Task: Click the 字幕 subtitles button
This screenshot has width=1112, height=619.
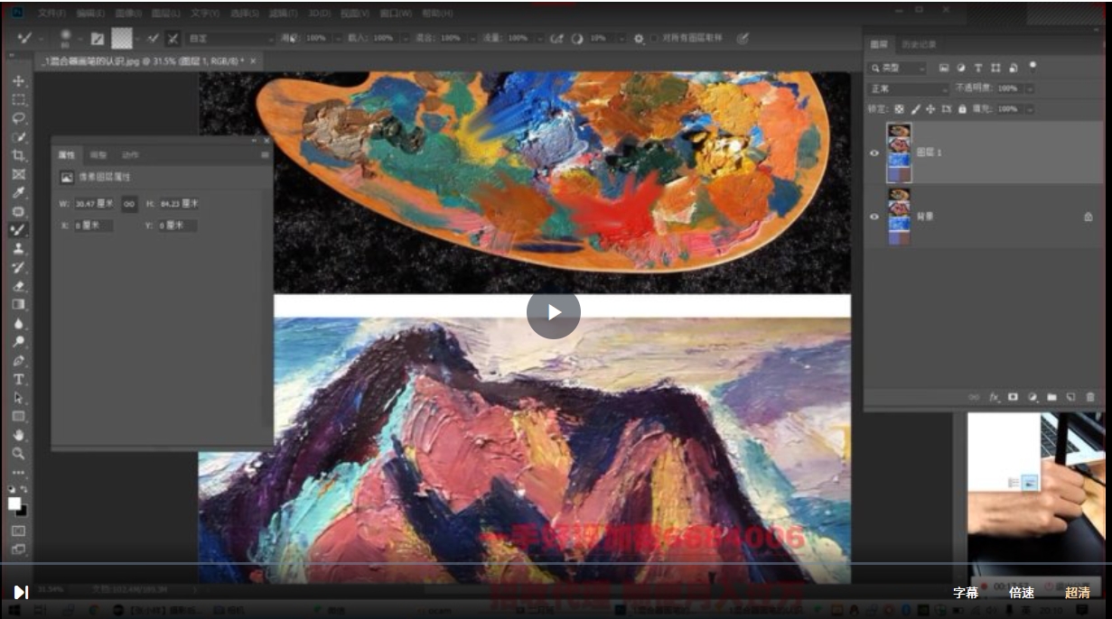Action: (x=966, y=593)
